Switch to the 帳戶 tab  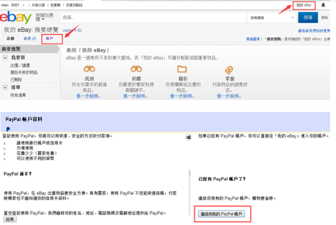click(x=49, y=39)
